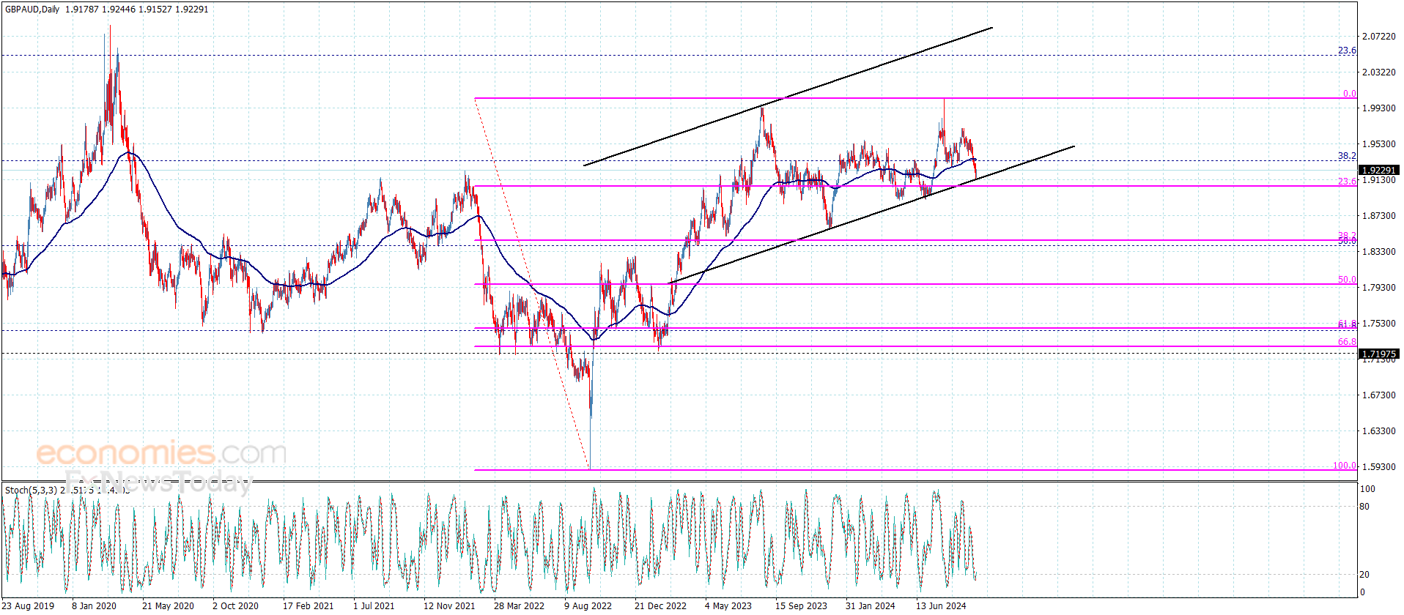Click the 31 Jan 2024 date label
Screen dimensions: 1404x615
pos(871,605)
